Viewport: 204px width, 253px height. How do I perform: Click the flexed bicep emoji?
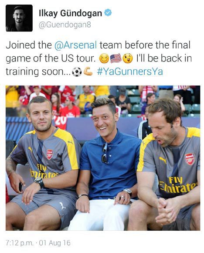(x=88, y=72)
